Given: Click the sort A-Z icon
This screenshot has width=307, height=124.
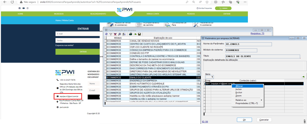Looking at the screenshot, I should (124, 34).
